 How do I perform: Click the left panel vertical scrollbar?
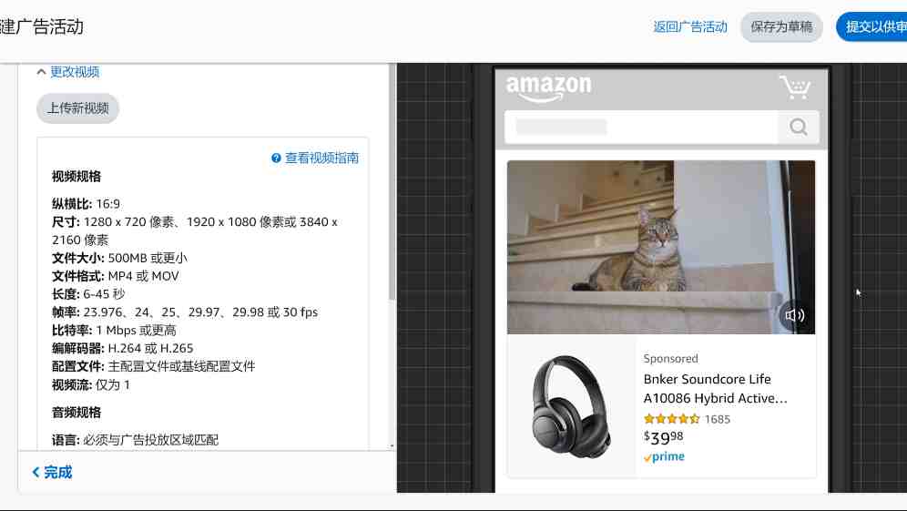pyautogui.click(x=392, y=182)
